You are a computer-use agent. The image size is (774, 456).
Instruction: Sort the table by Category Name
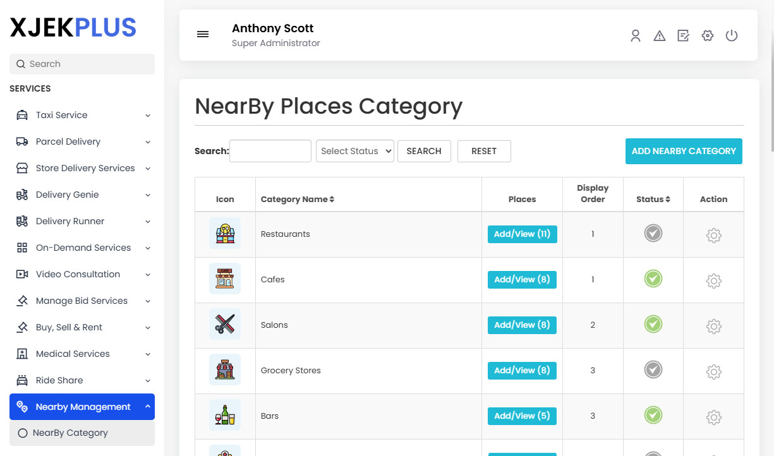tap(297, 198)
